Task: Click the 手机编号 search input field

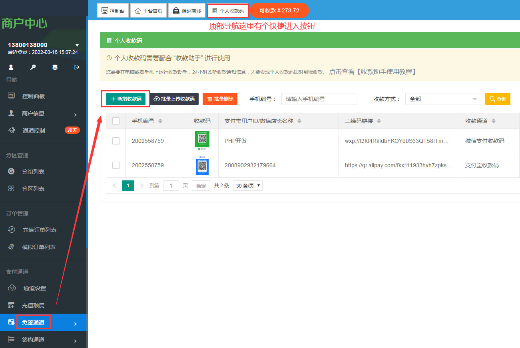Action: [x=319, y=99]
